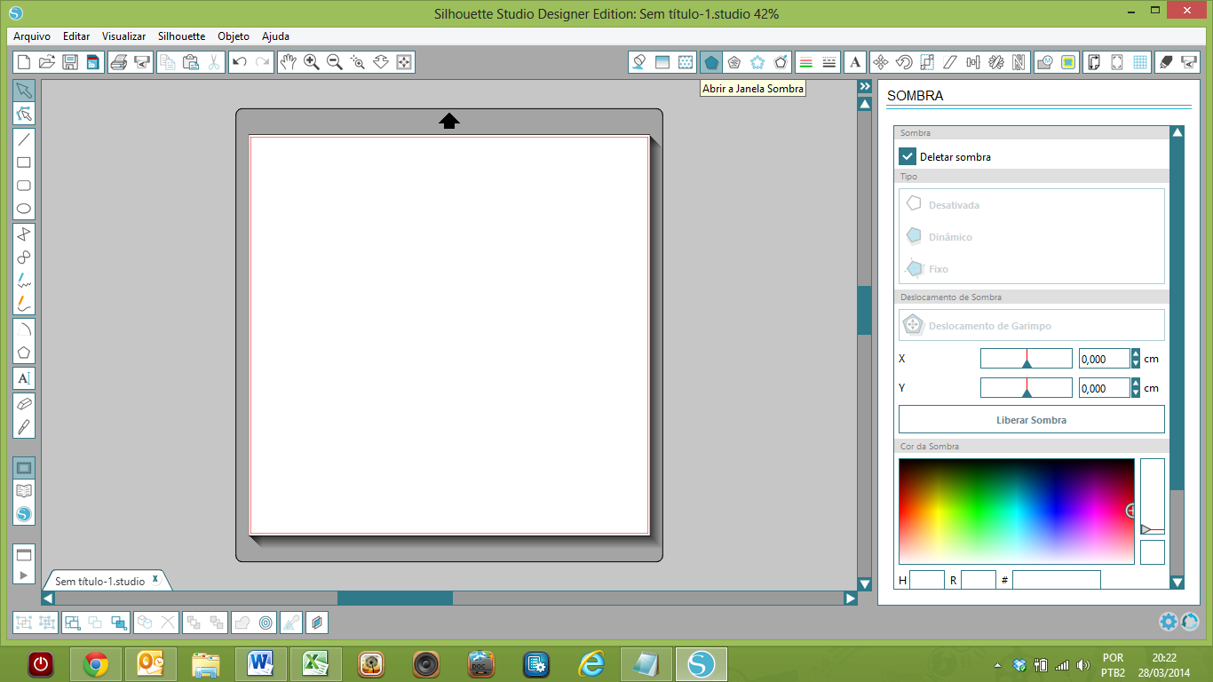
Task: Open the Visualizar menu
Action: pos(123,36)
